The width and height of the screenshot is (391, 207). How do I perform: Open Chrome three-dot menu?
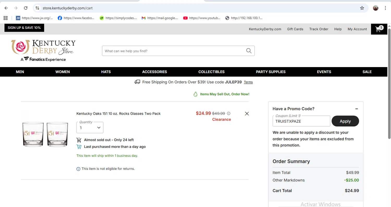pos(385,8)
